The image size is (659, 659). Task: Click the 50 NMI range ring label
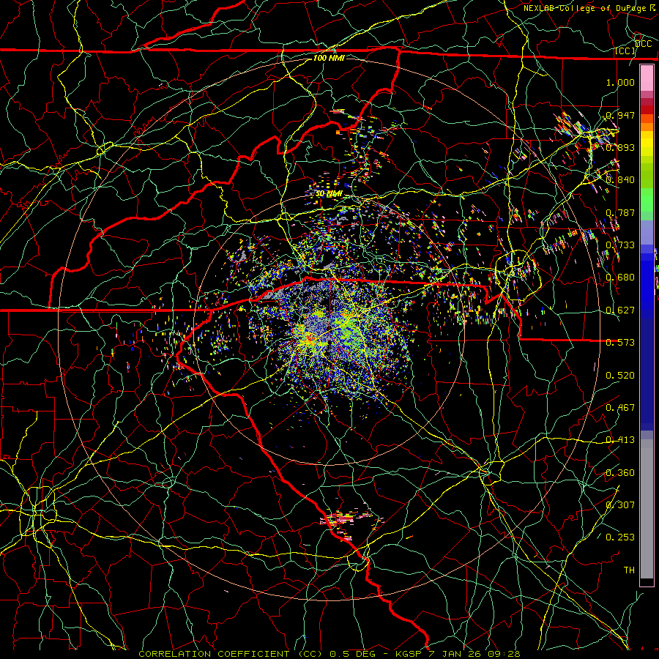[329, 194]
